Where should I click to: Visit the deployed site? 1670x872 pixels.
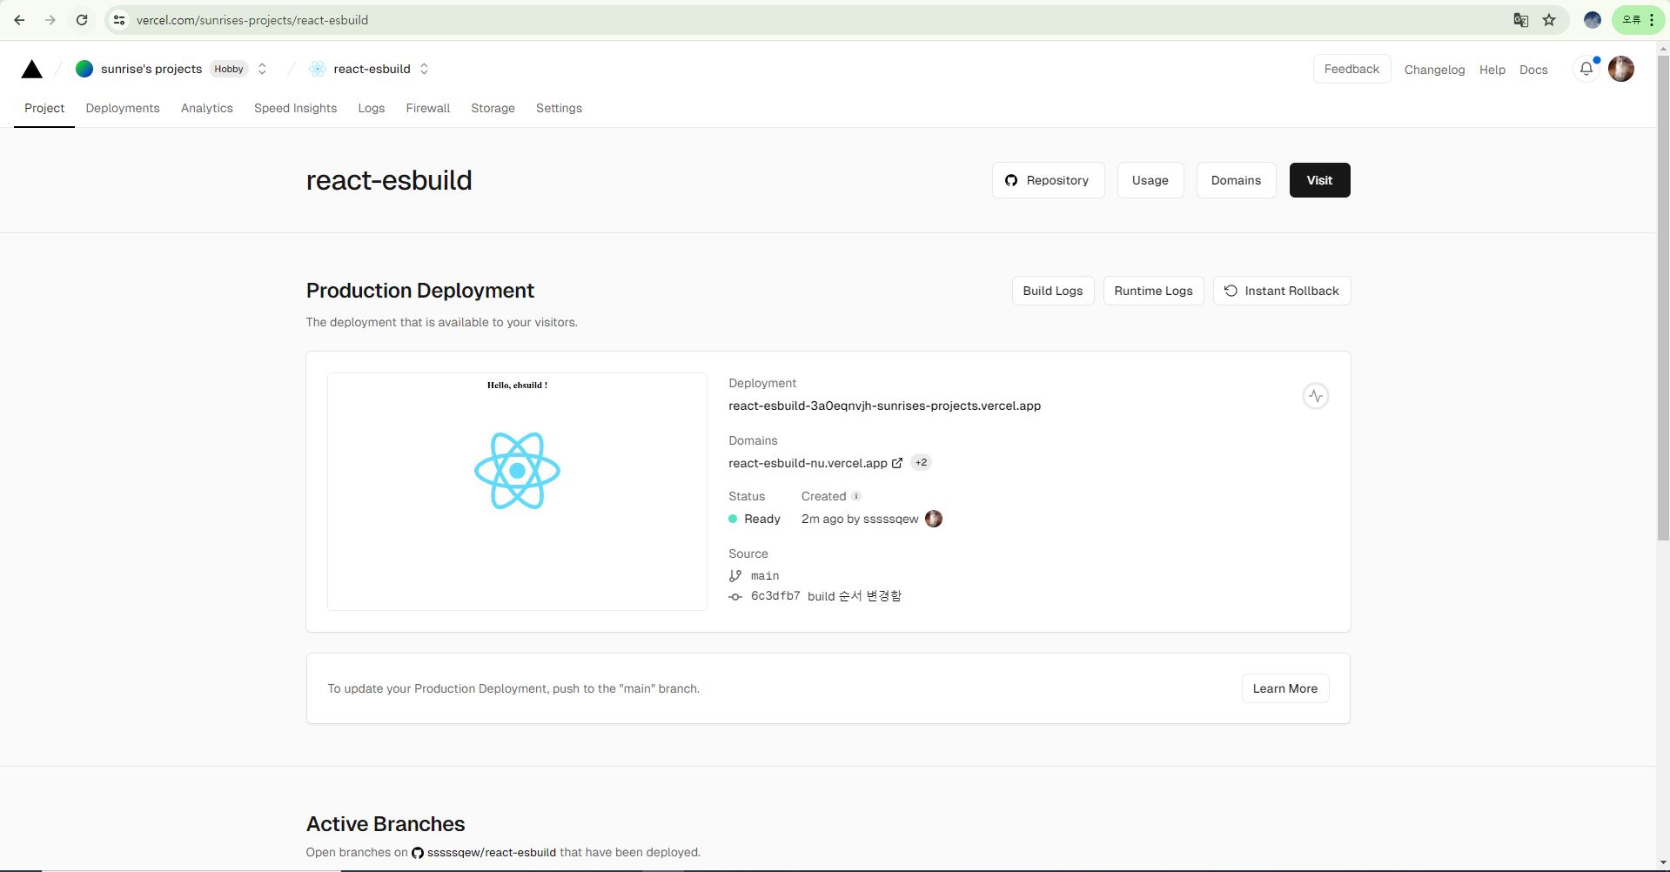pyautogui.click(x=1319, y=180)
